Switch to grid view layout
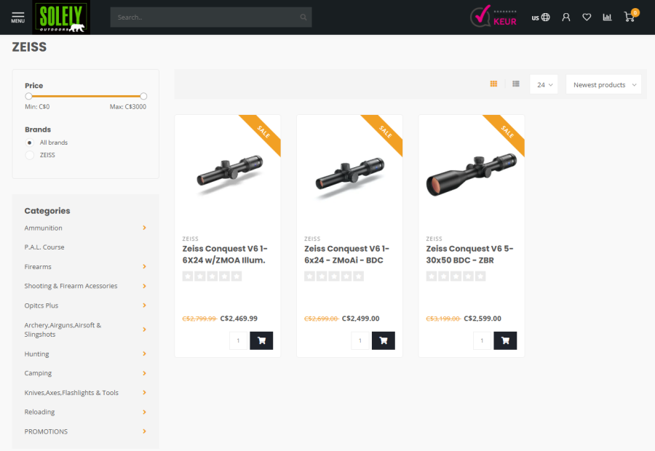The height and width of the screenshot is (451, 655). tap(493, 84)
